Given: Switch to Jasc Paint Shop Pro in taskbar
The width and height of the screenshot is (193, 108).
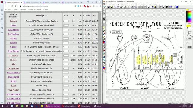Looking at the screenshot, I should tap(52, 106).
